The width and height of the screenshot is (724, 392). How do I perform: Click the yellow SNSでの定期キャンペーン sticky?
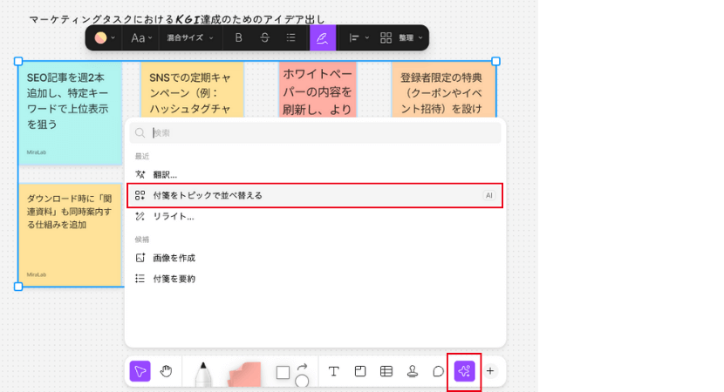192,90
